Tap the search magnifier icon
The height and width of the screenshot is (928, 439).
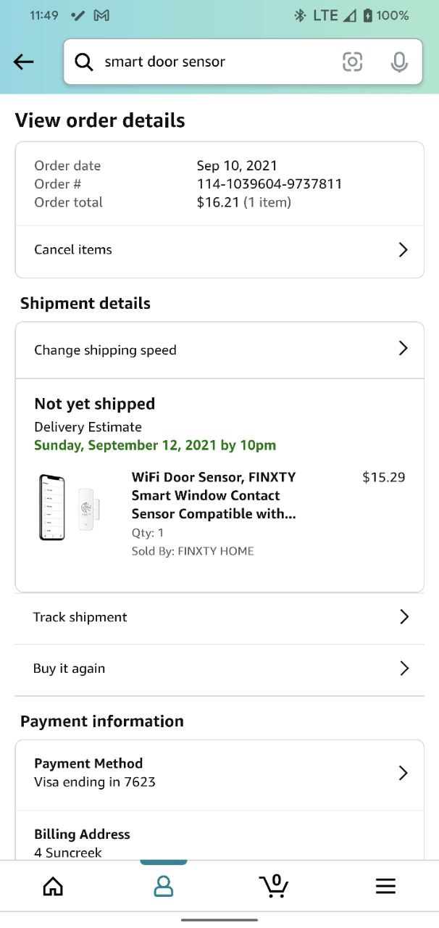pos(84,62)
